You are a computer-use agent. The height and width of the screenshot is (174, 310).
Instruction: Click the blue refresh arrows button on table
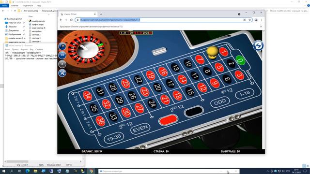258,45
